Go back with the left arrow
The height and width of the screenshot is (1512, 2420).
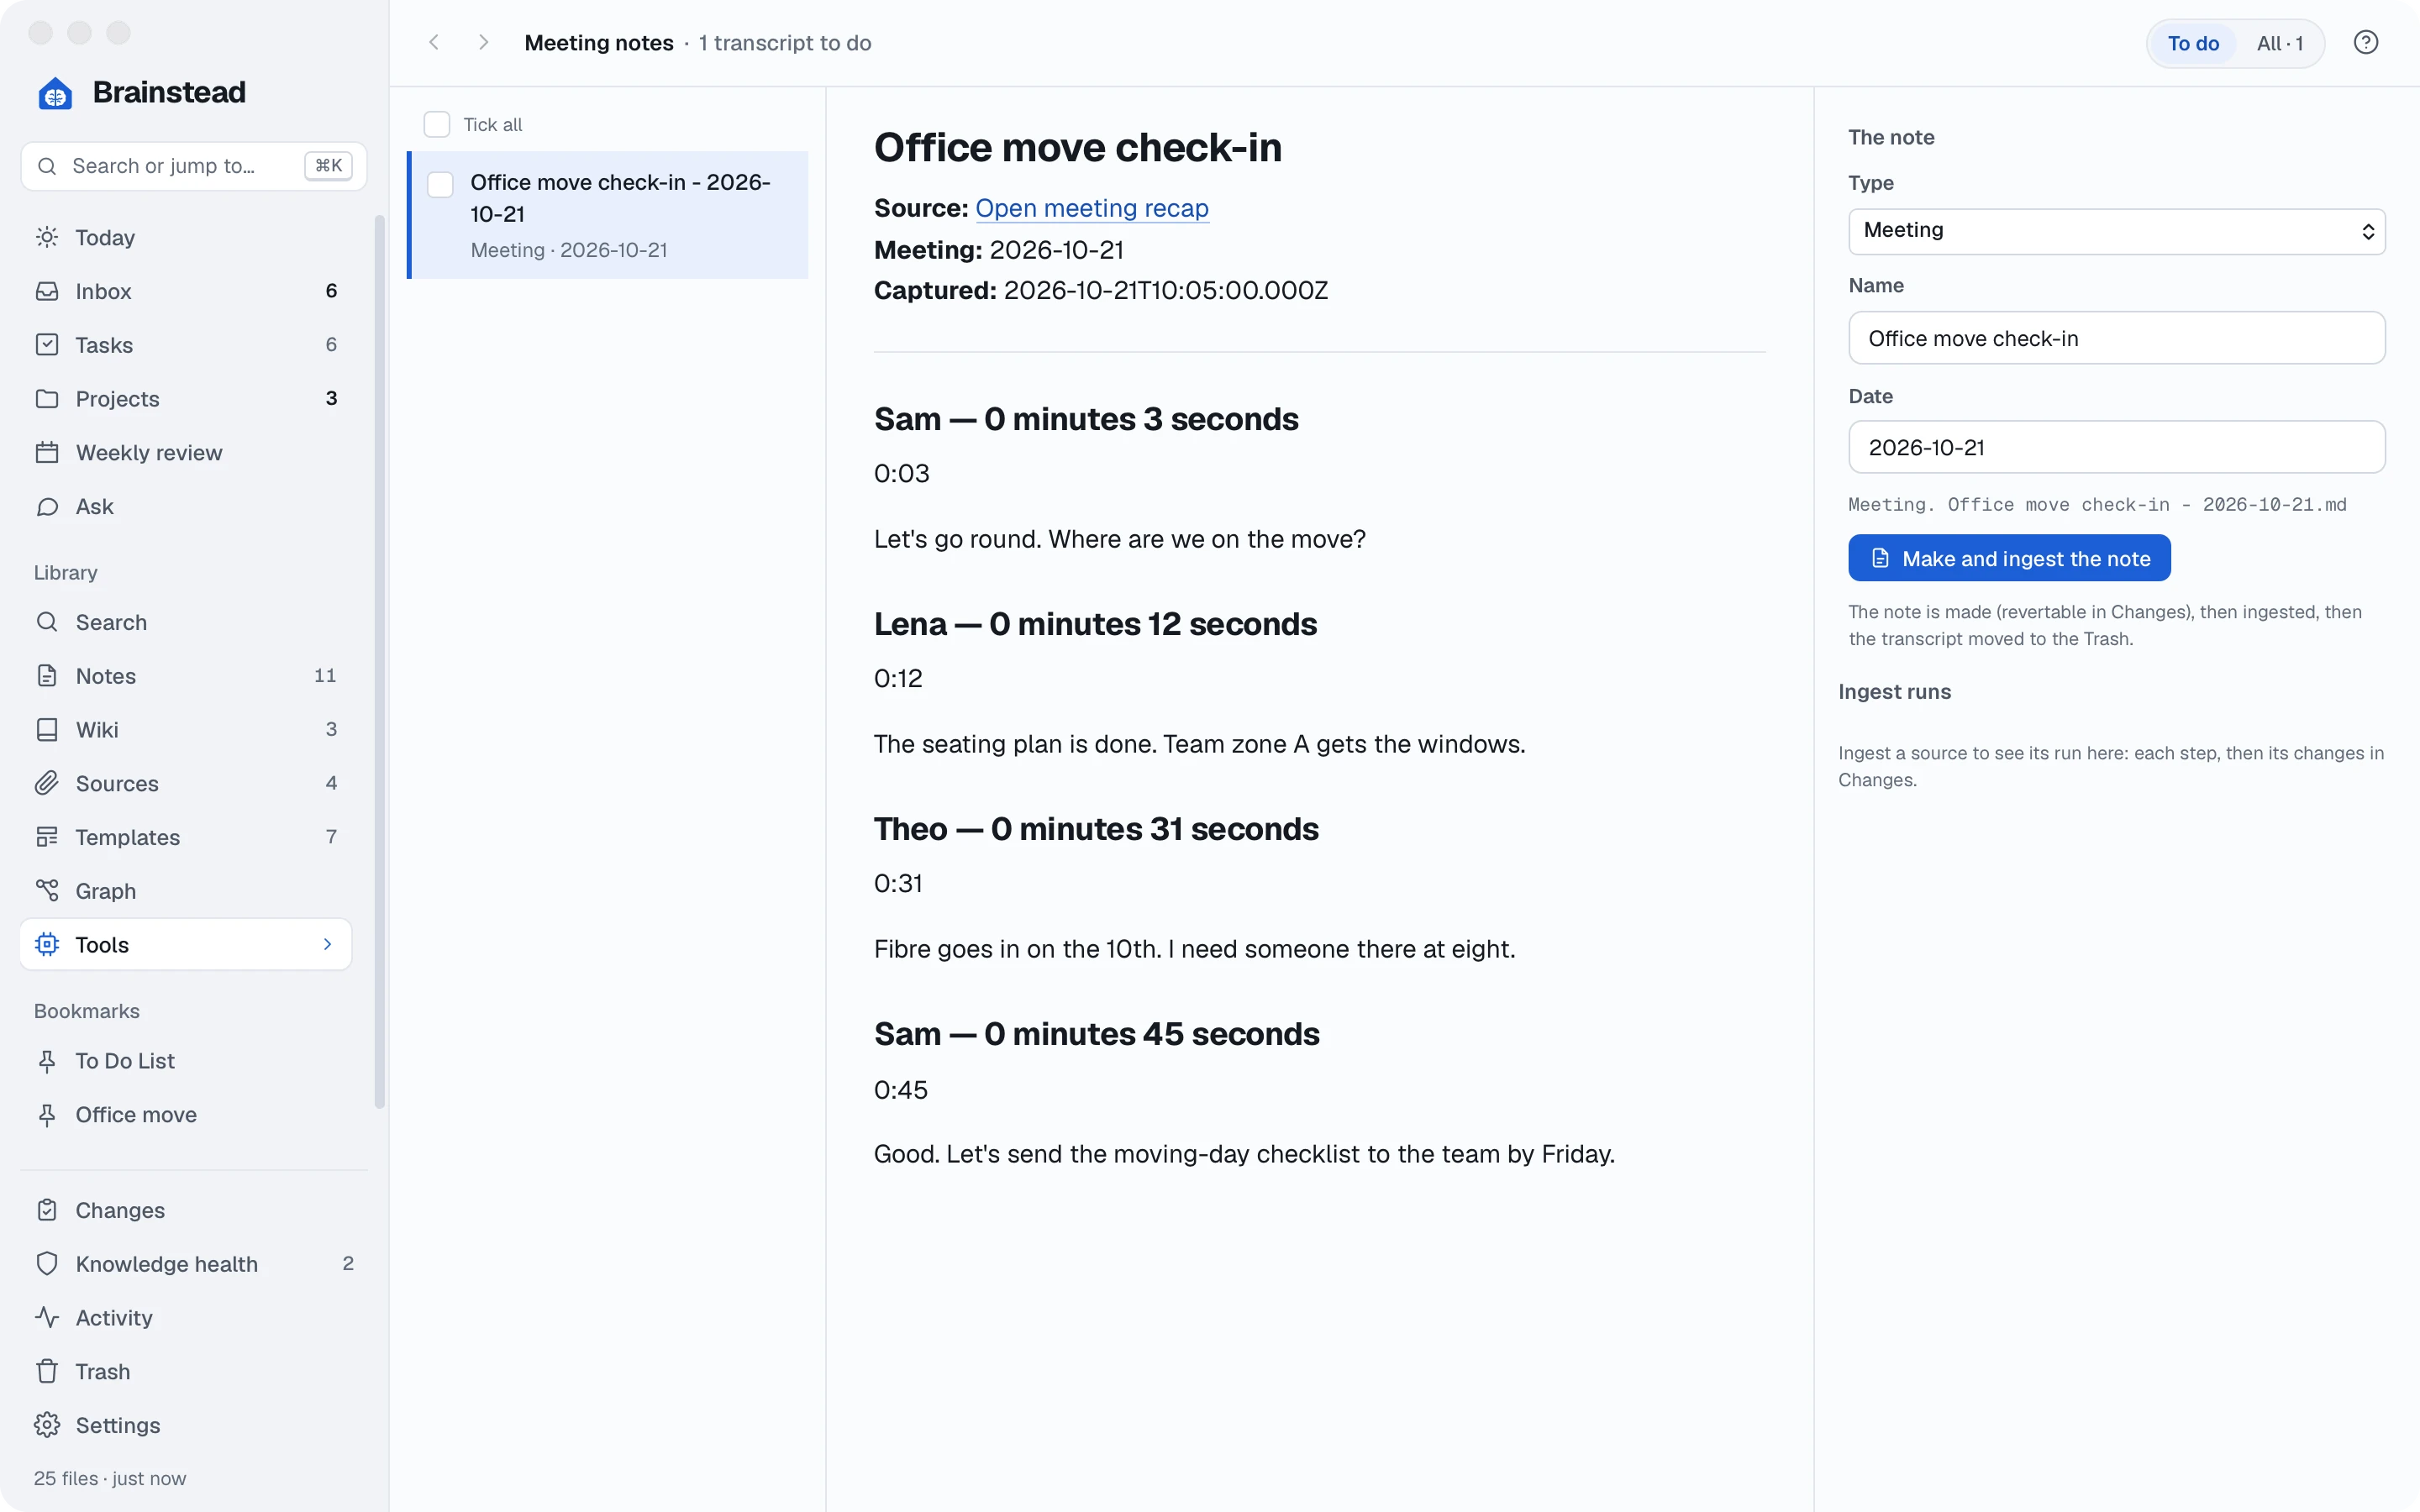pos(434,43)
